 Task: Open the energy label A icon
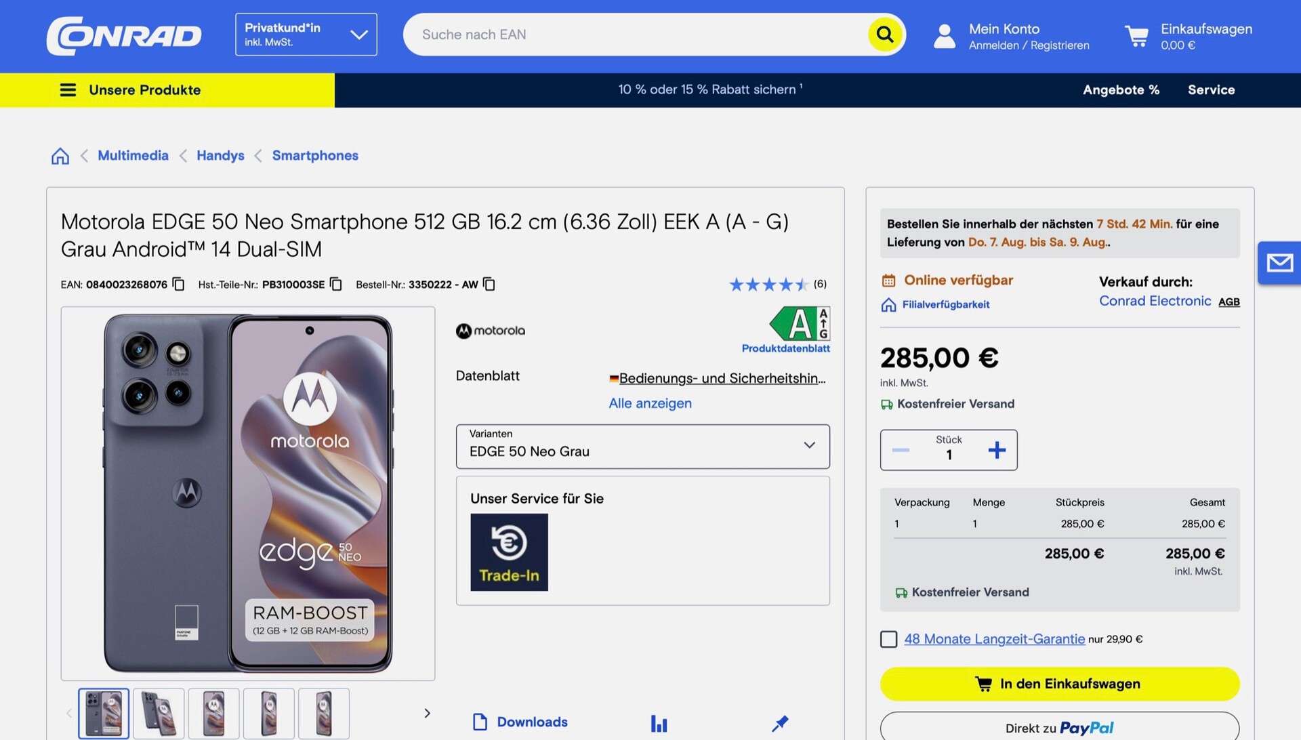pos(800,323)
